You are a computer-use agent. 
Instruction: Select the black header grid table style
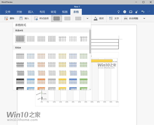[x=20, y=81]
